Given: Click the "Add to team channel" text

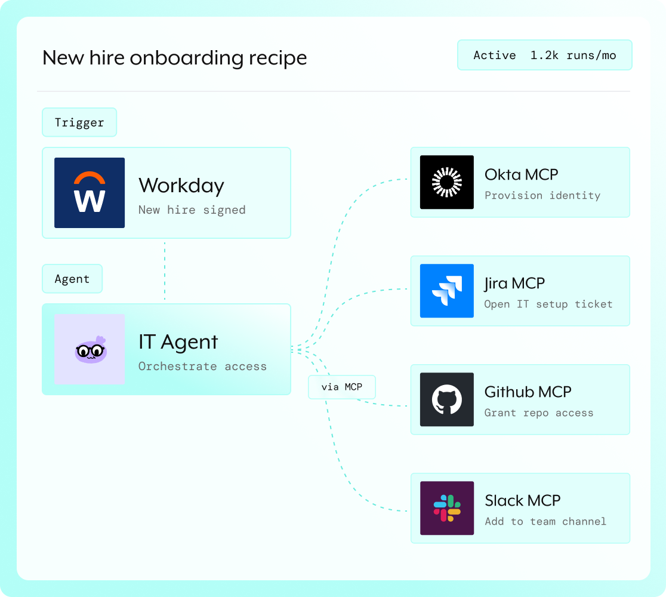Looking at the screenshot, I should pyautogui.click(x=545, y=521).
